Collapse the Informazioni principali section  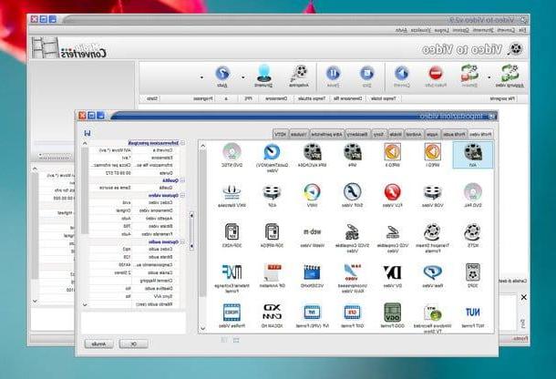(x=182, y=143)
